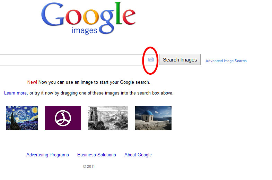Open Advertising Programs link
The image size is (272, 180).
tap(47, 155)
